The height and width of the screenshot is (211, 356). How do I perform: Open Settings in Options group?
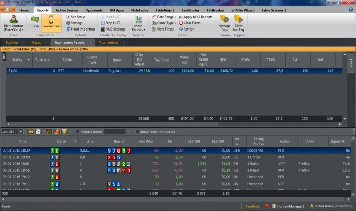coord(74,23)
